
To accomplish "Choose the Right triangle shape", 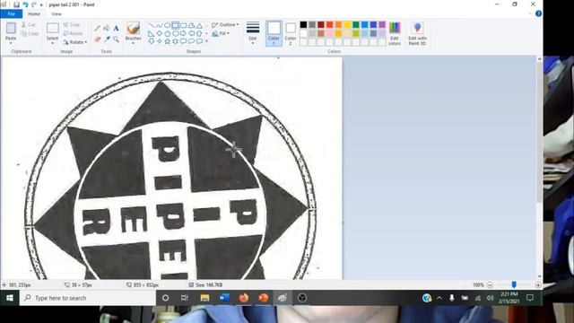I will coord(152,34).
